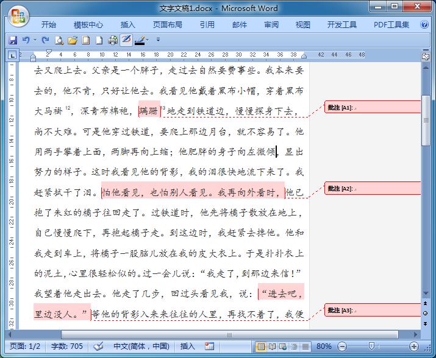The height and width of the screenshot is (358, 436).
Task: Click the zoom slider handle
Action: (x=371, y=346)
